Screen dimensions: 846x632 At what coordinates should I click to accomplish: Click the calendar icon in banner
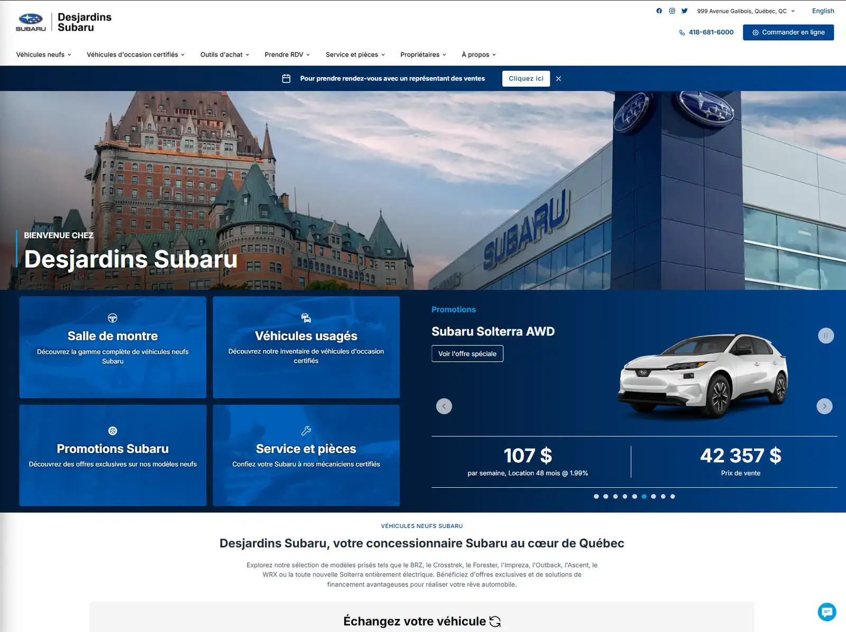coord(286,78)
